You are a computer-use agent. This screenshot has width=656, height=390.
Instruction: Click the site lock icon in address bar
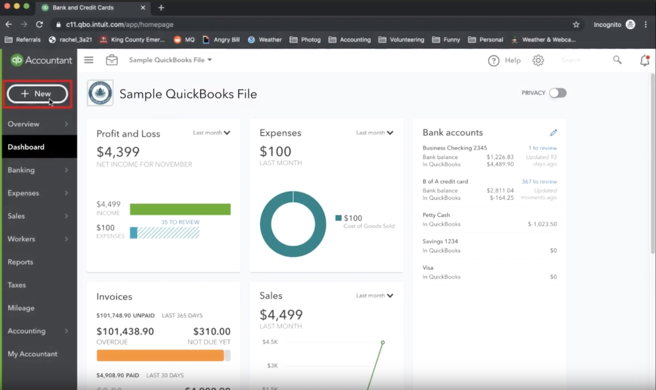[x=58, y=25]
